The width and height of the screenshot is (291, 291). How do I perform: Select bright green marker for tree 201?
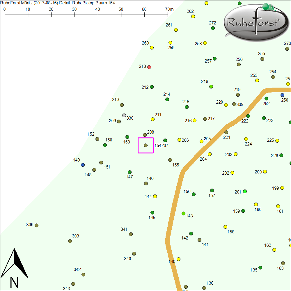click(245, 191)
